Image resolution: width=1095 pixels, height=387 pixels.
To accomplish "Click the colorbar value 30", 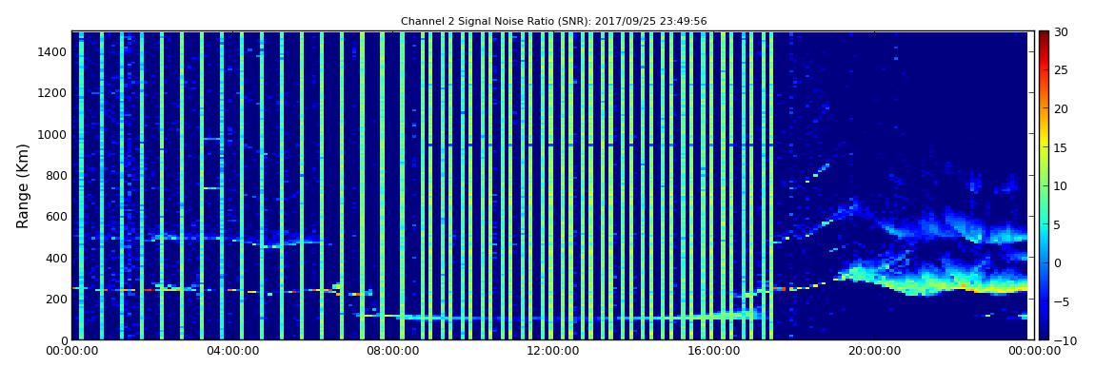I will (1061, 31).
